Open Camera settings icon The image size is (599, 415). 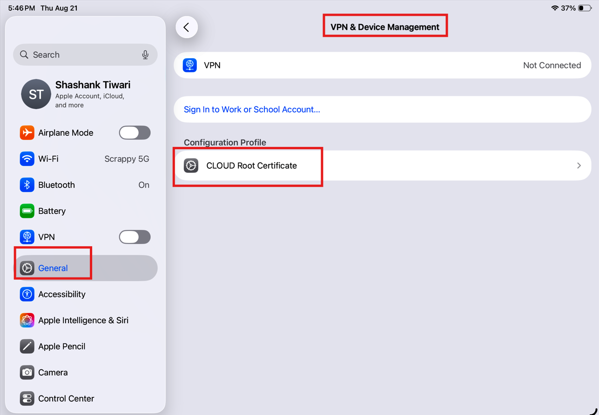pyautogui.click(x=27, y=372)
